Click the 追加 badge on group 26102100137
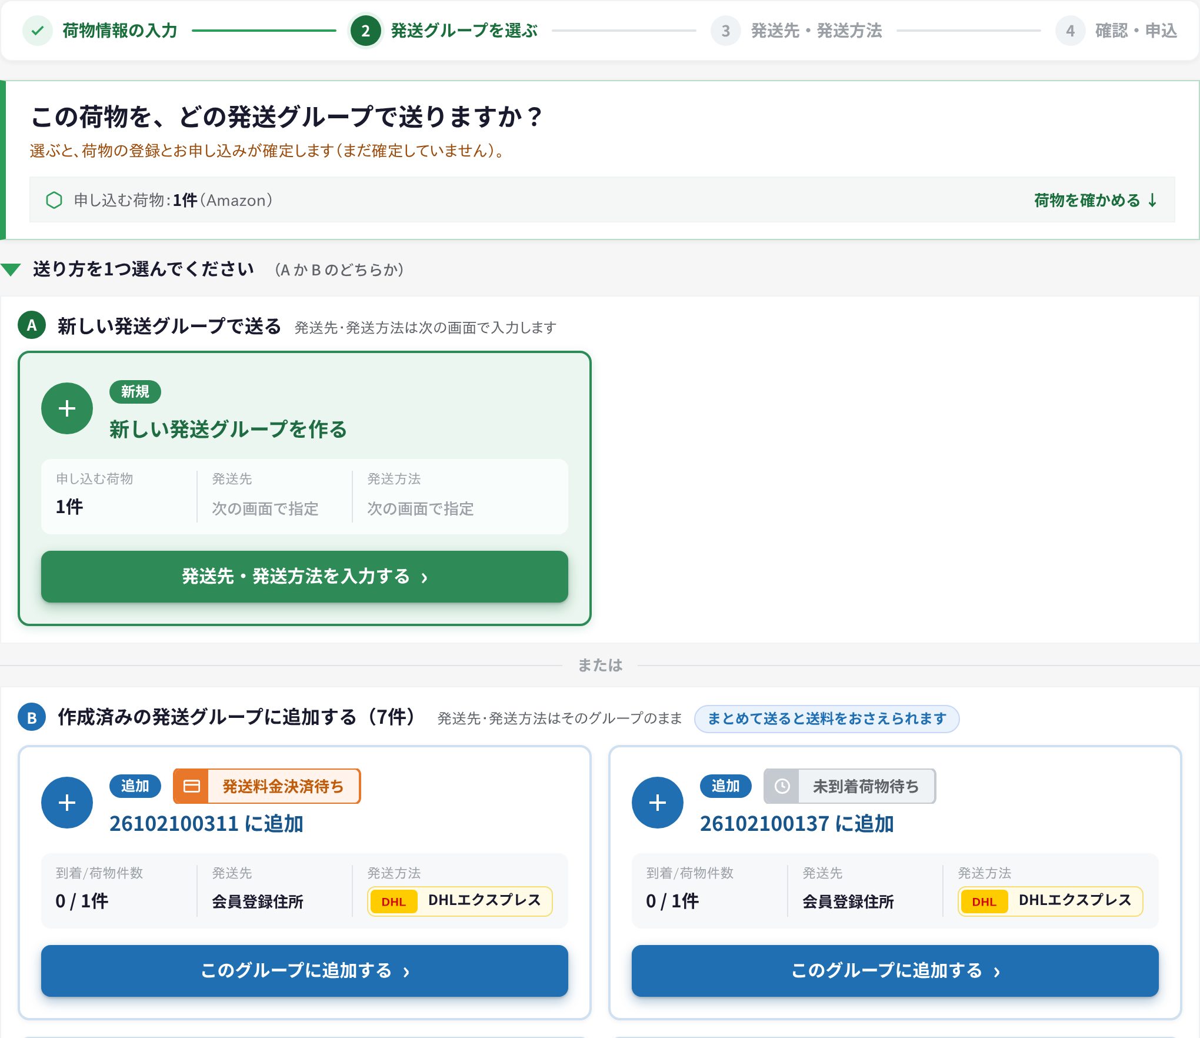1200x1038 pixels. coord(726,786)
